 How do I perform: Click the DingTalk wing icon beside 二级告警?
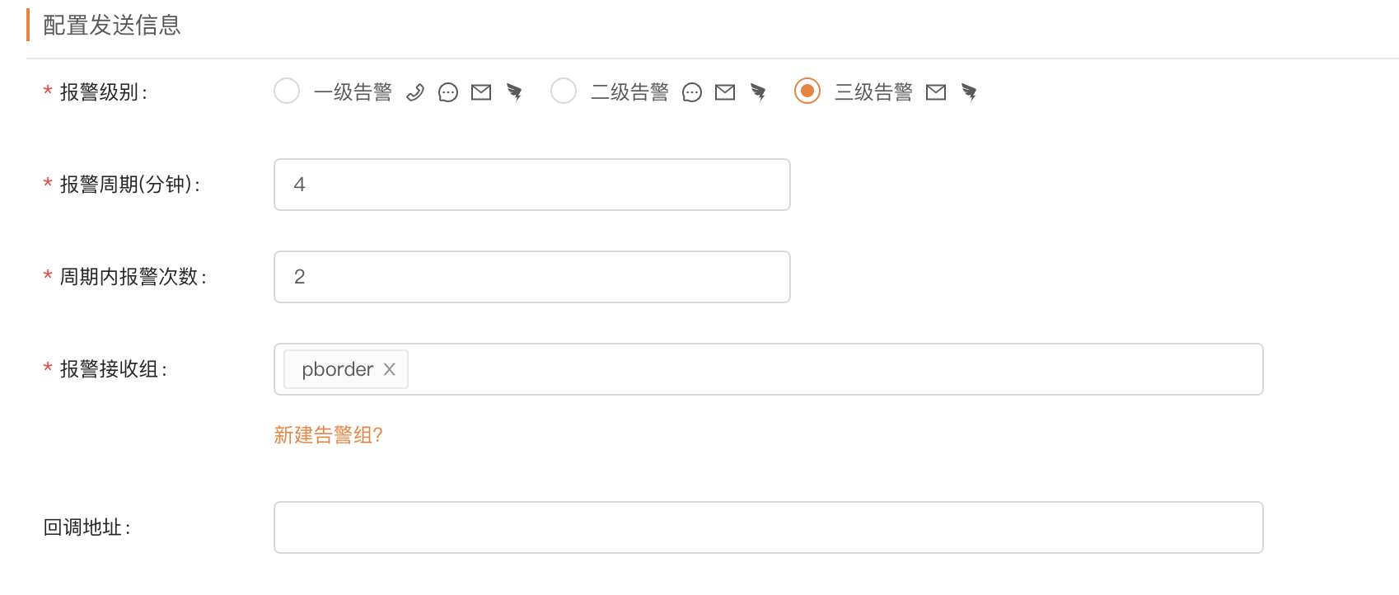pyautogui.click(x=758, y=92)
